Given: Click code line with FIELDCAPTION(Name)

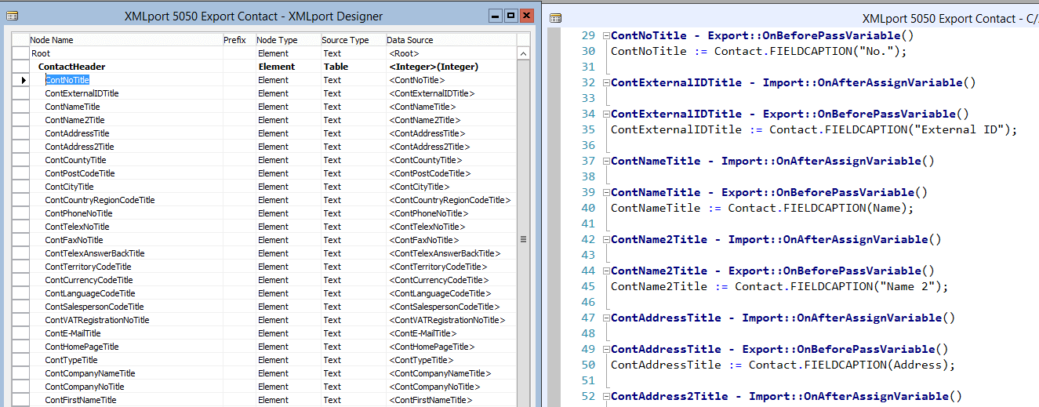Looking at the screenshot, I should pos(762,208).
